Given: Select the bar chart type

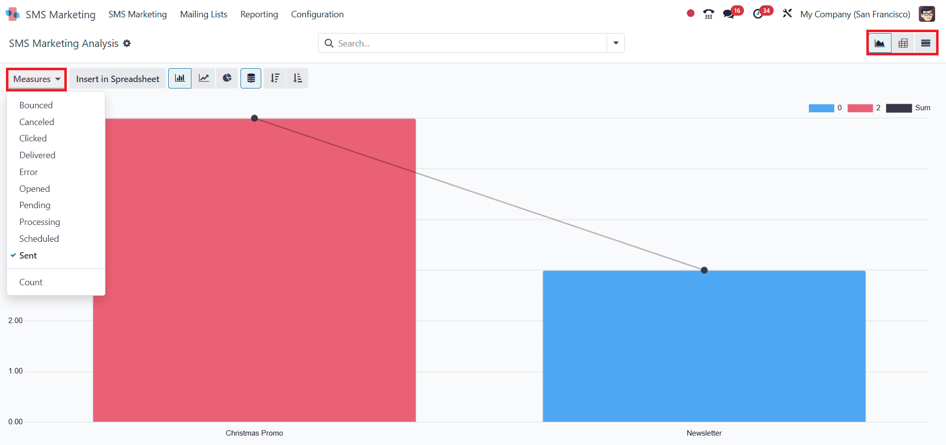Looking at the screenshot, I should click(x=180, y=78).
